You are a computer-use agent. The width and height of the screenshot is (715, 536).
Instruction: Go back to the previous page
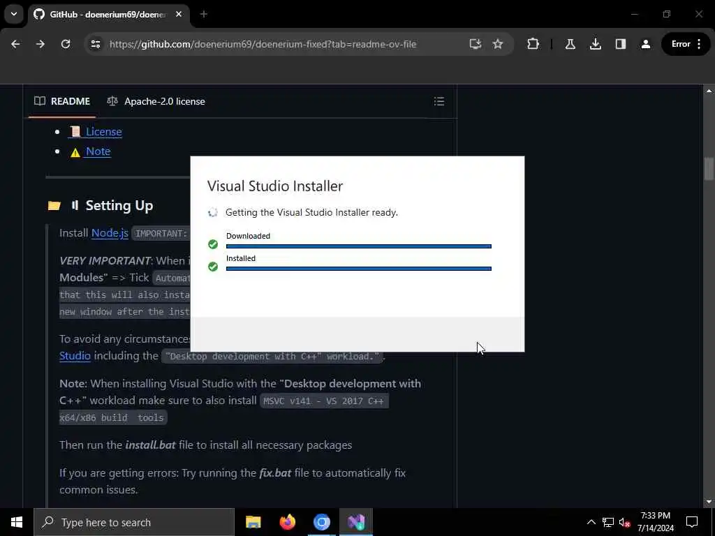pos(15,44)
